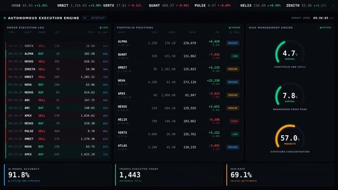Click the ALPHA asset name in Portfolio Positions
Image resolution: width=338 pixels, height=190 pixels.
coord(122,41)
